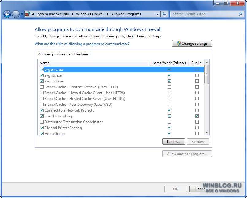The height and width of the screenshot is (198, 247).
Task: Select BranchCache - Hosted Cache Client row
Action: [121, 93]
